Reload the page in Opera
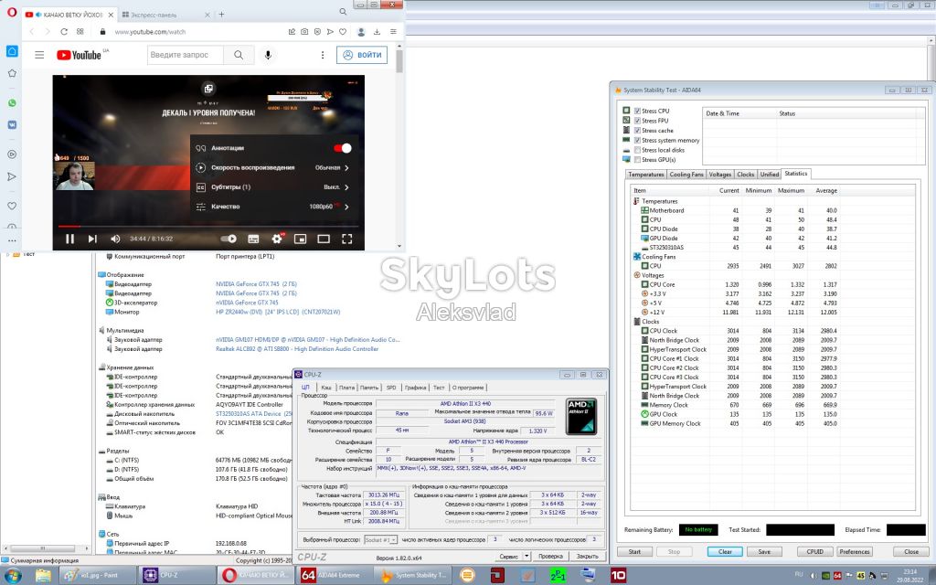936x585 pixels. [64, 32]
